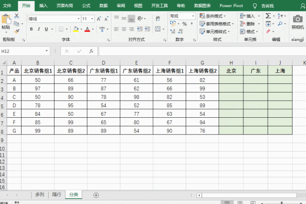The width and height of the screenshot is (306, 204).
Task: Click the Insert Function fx icon
Action: 91,51
